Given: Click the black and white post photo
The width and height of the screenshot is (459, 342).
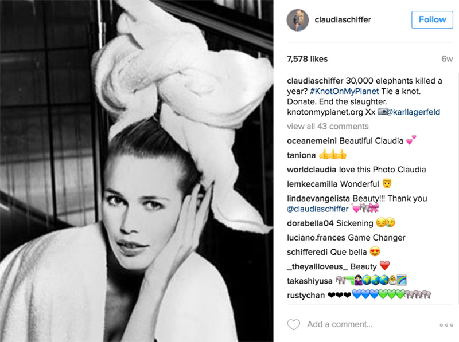Looking at the screenshot, I should tap(137, 171).
